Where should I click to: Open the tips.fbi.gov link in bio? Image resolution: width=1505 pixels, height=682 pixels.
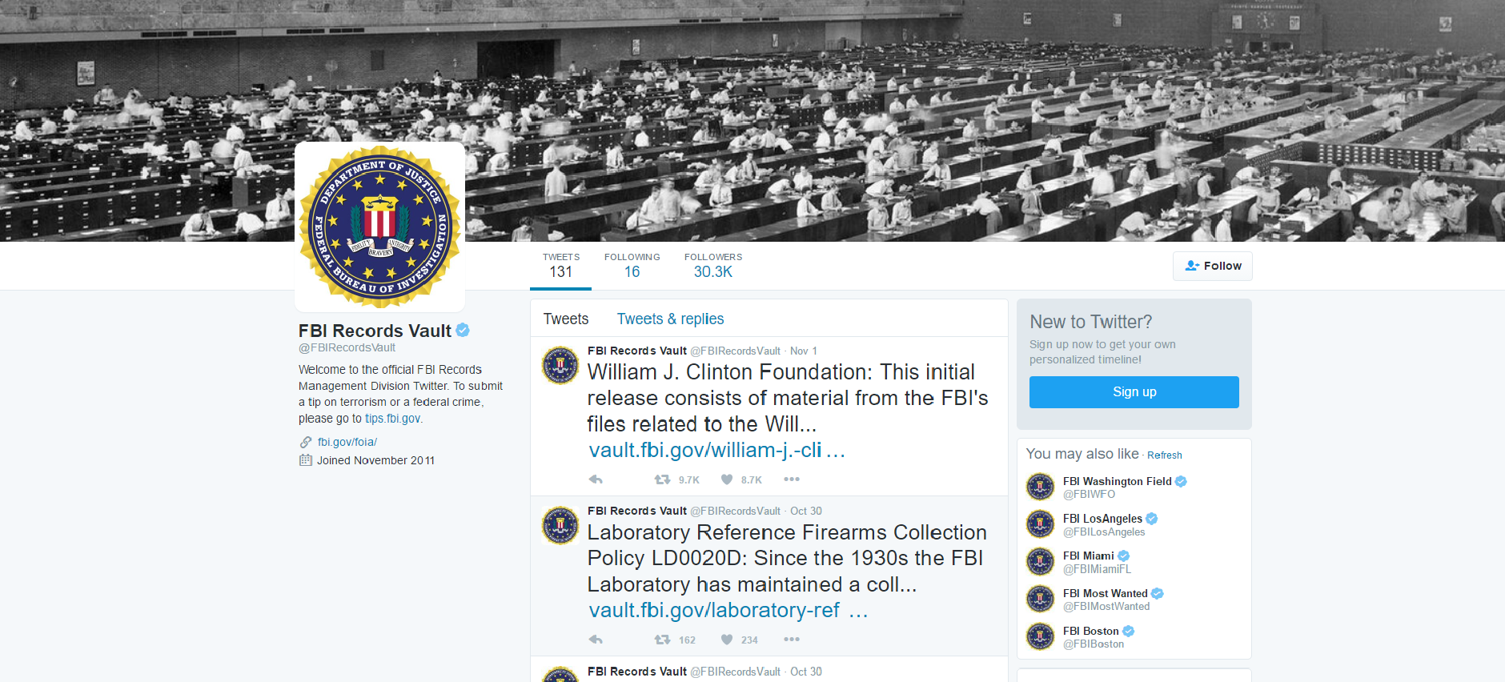[392, 419]
